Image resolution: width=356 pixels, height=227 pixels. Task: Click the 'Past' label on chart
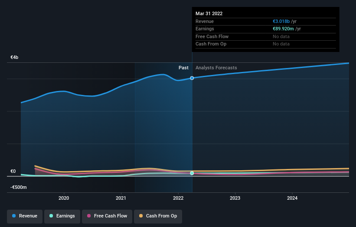coord(183,68)
